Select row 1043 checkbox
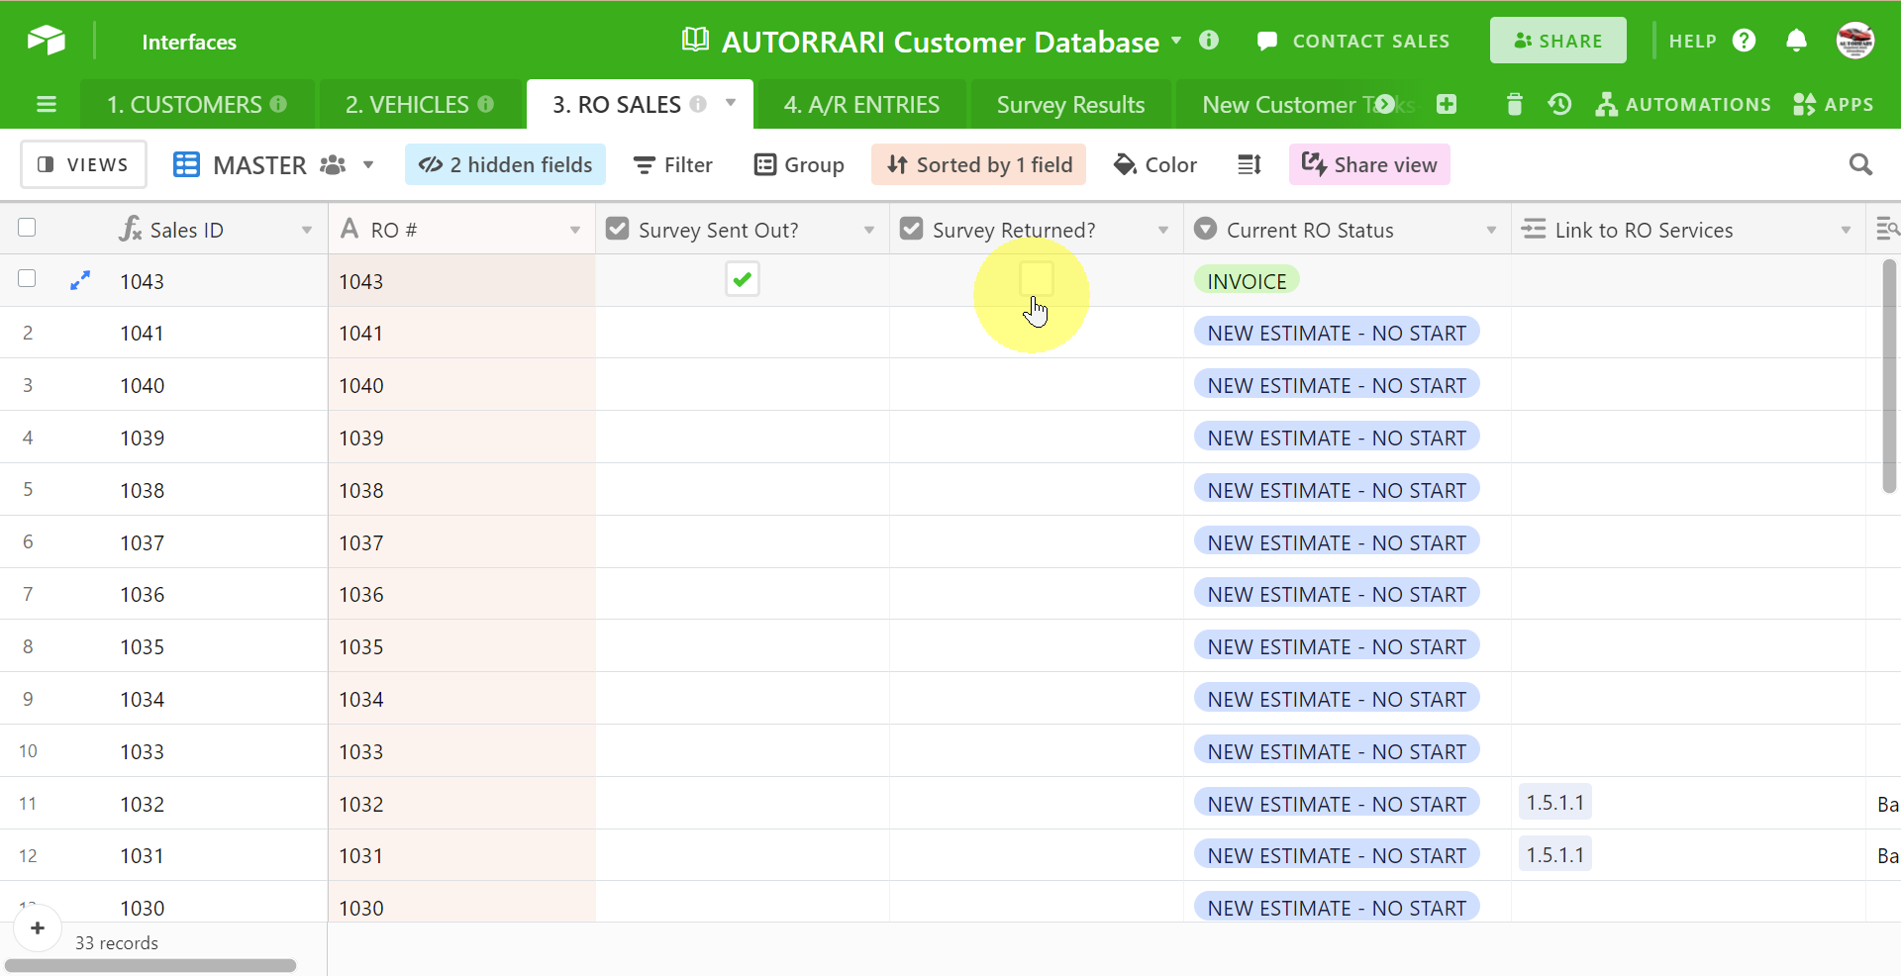This screenshot has width=1901, height=976. (x=27, y=278)
